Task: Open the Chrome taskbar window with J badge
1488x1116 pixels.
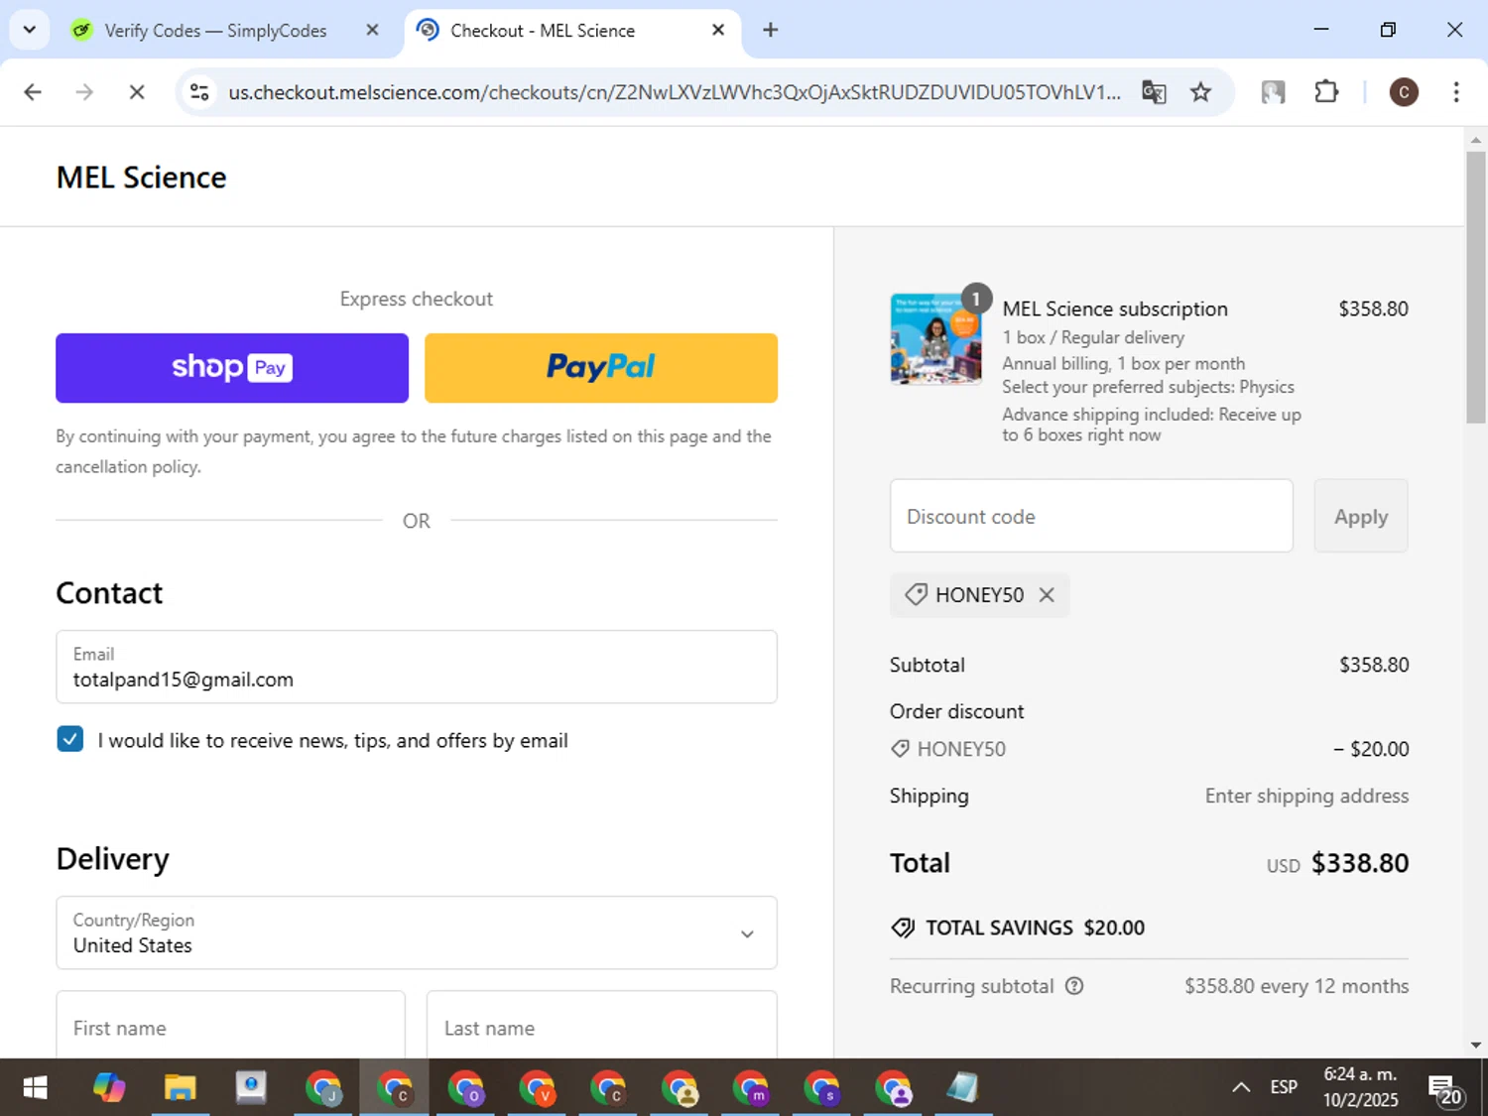Action: point(323,1088)
